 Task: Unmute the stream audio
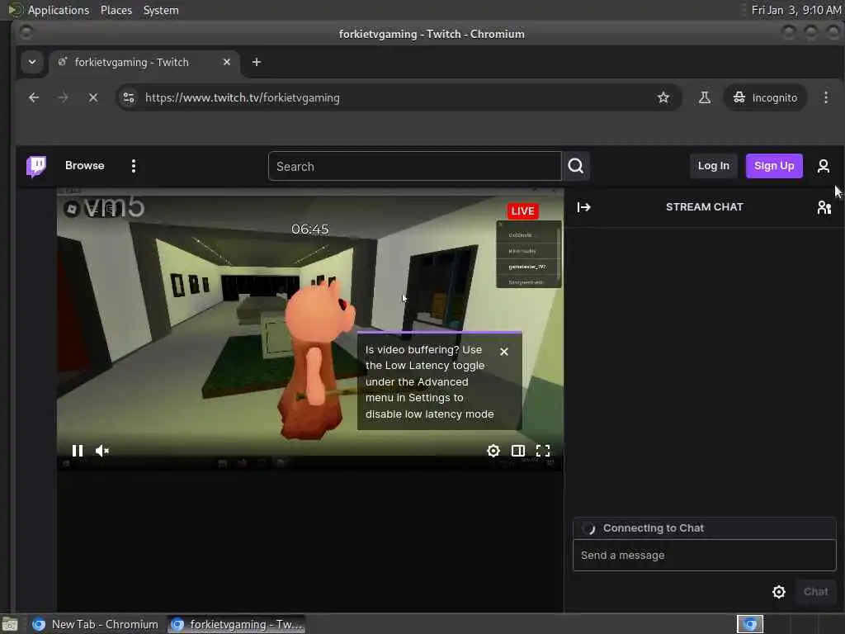[101, 450]
